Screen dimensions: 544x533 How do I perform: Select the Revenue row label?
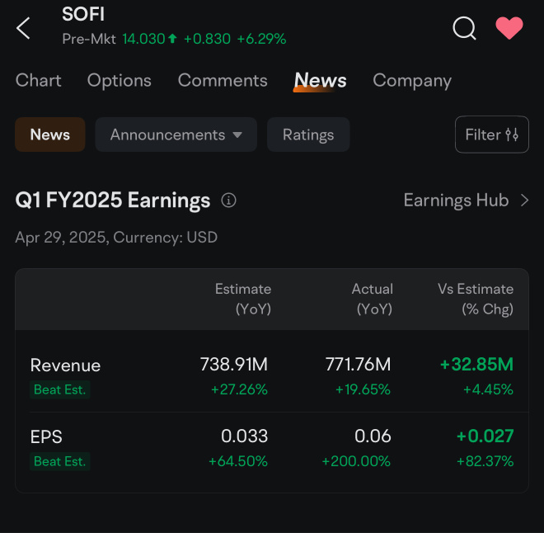click(65, 365)
